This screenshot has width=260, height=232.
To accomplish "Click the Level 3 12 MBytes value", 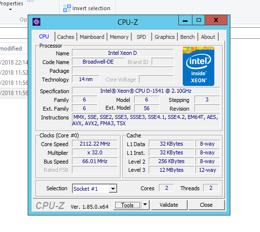I will click(x=172, y=170).
